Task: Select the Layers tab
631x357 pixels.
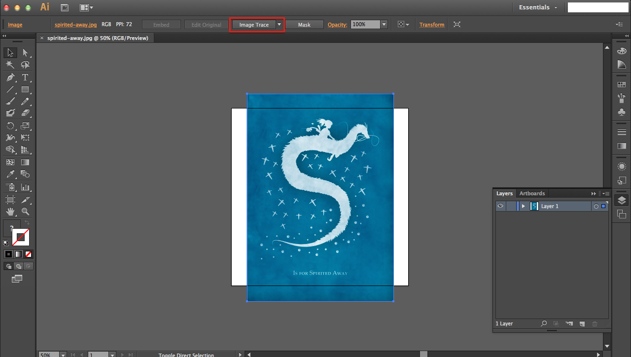Action: pos(504,193)
